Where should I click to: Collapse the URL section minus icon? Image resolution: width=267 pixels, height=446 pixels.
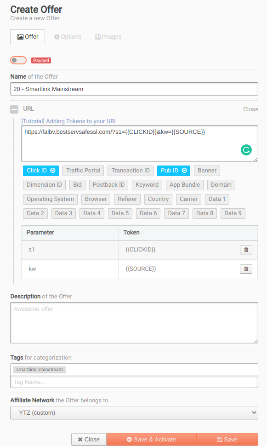(14, 109)
